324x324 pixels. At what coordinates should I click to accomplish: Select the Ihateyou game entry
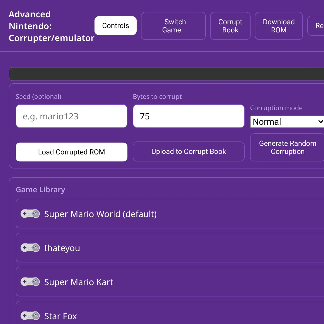[x=170, y=248]
